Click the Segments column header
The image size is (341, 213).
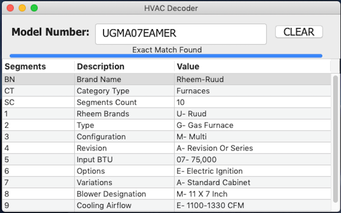point(38,66)
